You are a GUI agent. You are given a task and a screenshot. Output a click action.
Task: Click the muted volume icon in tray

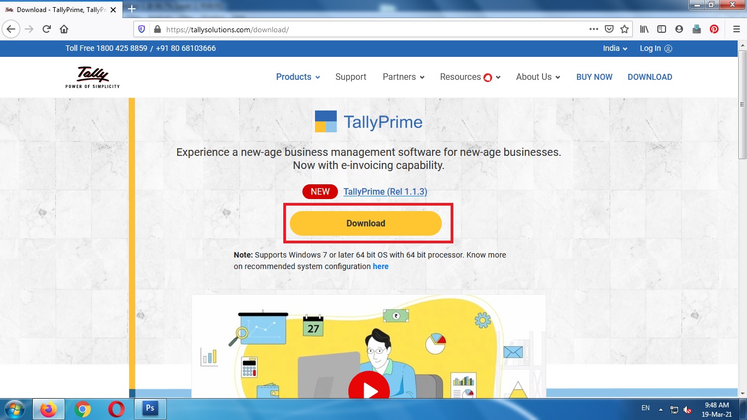(687, 409)
